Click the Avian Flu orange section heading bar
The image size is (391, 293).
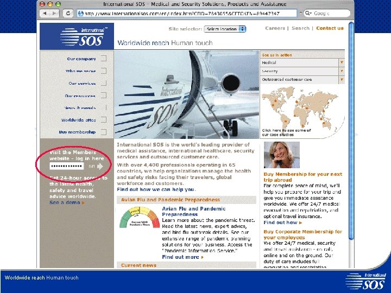pos(186,200)
